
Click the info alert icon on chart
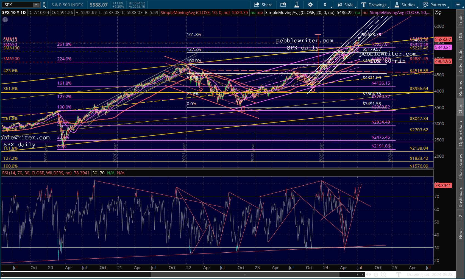[x=5, y=20]
